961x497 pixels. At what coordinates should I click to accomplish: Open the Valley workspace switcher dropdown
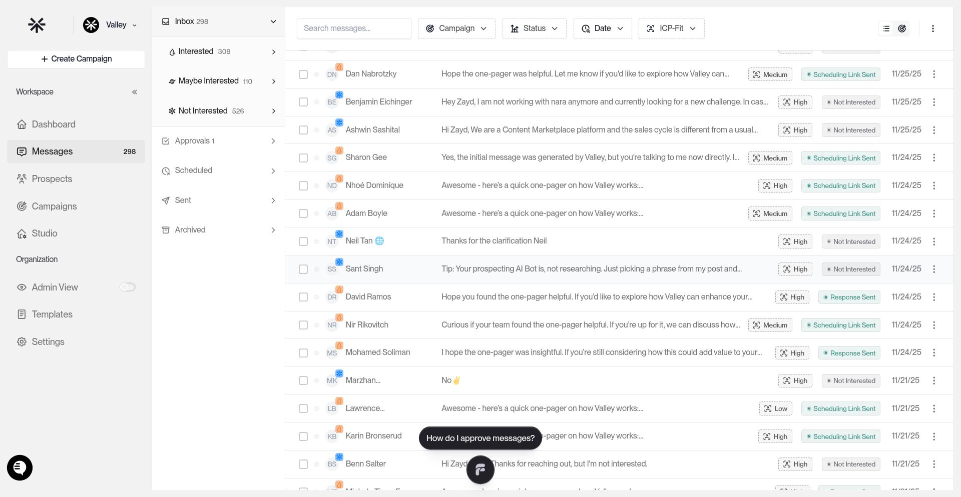click(x=110, y=25)
